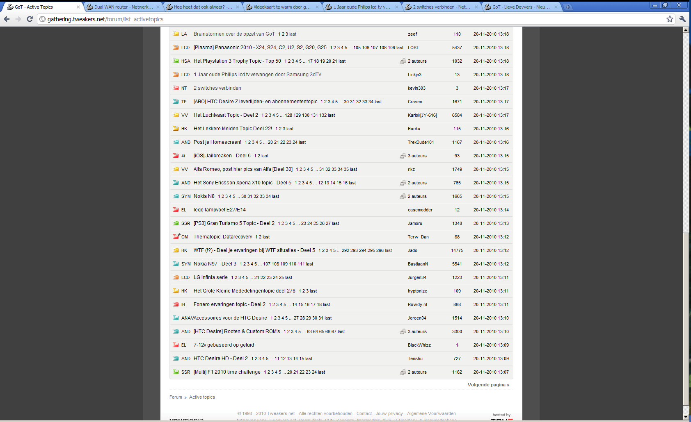Click the multiple-authors icon beside "Nokia N8"
This screenshot has width=691, height=422.
[x=402, y=196]
